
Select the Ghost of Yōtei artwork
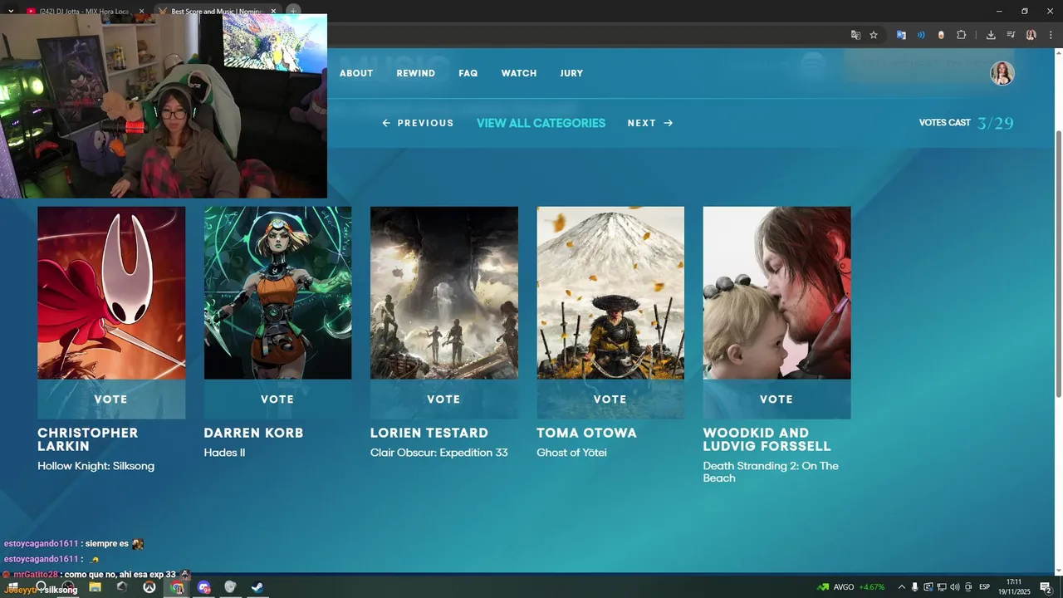click(610, 293)
